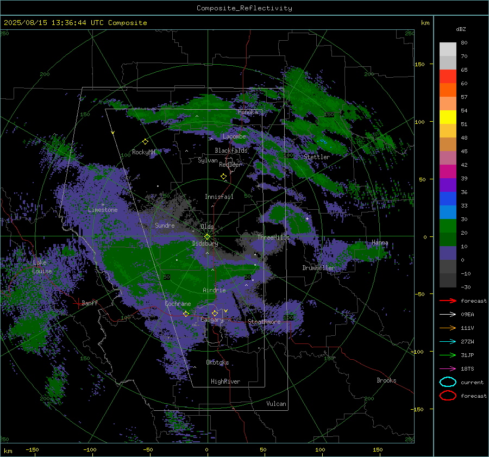Click the Blackfalds label
The width and height of the screenshot is (489, 457).
(x=231, y=151)
